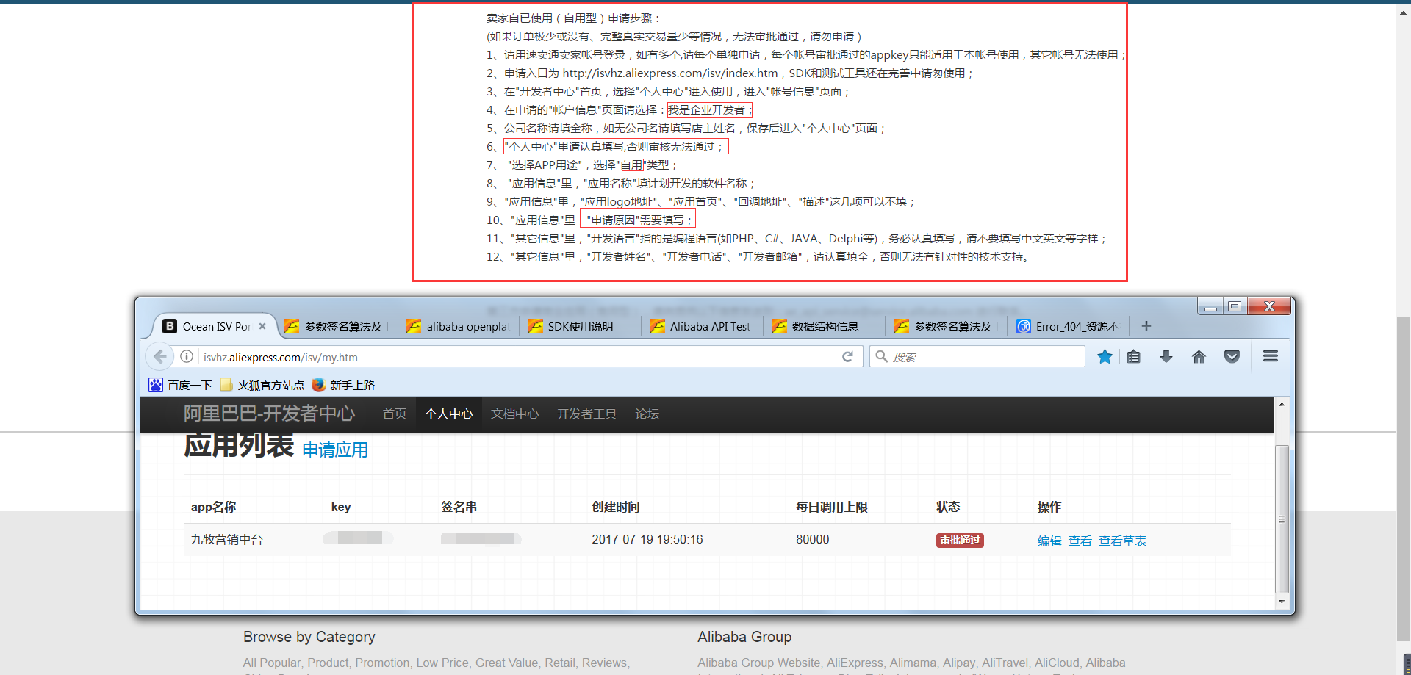The width and height of the screenshot is (1411, 675).
Task: Click the boxed 我是企业开发者 text
Action: [x=710, y=110]
